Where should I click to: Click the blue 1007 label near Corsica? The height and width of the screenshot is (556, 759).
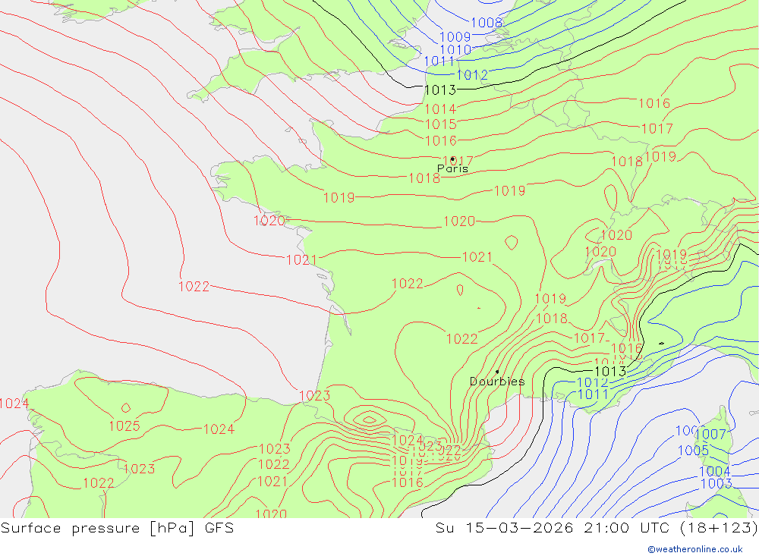click(x=710, y=435)
